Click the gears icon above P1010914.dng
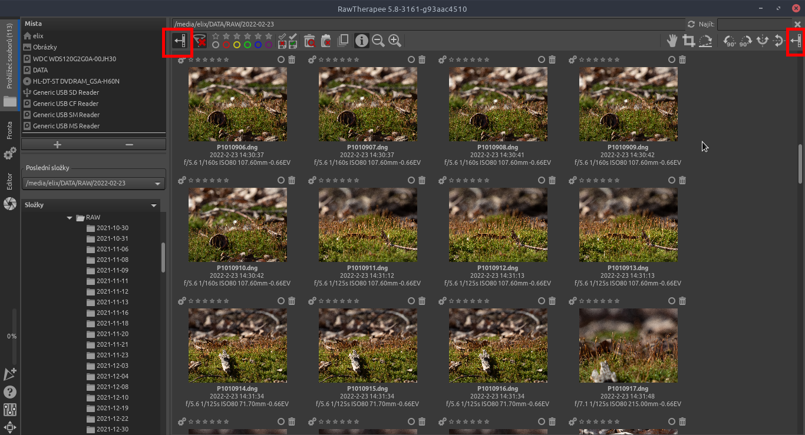This screenshot has height=435, width=805. point(182,301)
